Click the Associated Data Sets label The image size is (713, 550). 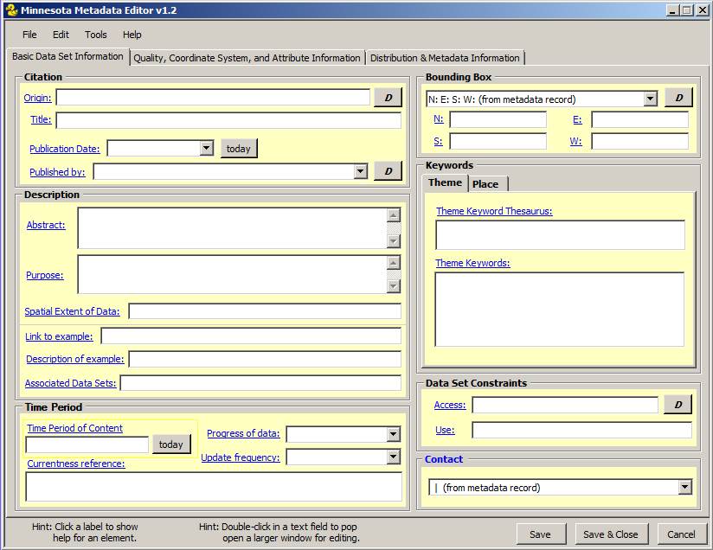pos(70,383)
